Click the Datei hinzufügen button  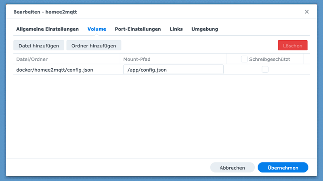[x=39, y=45]
